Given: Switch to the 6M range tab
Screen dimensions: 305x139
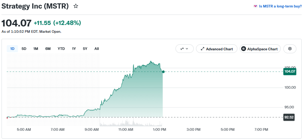Looking at the screenshot, I should (48, 49).
